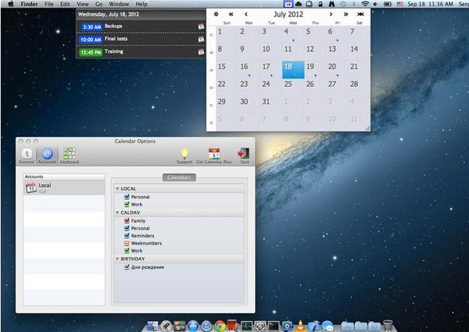Select July 18 in the calendar
This screenshot has width=469, height=332.
(x=293, y=70)
